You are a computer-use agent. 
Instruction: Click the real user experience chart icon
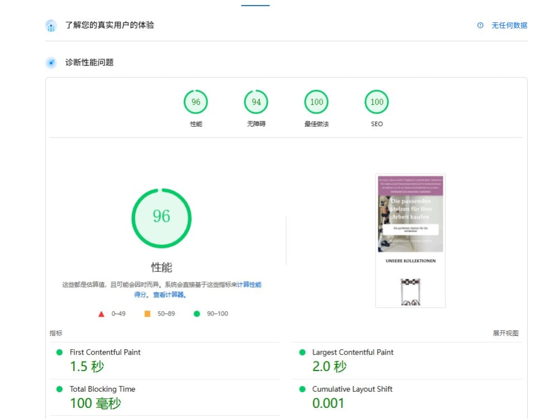coord(51,26)
